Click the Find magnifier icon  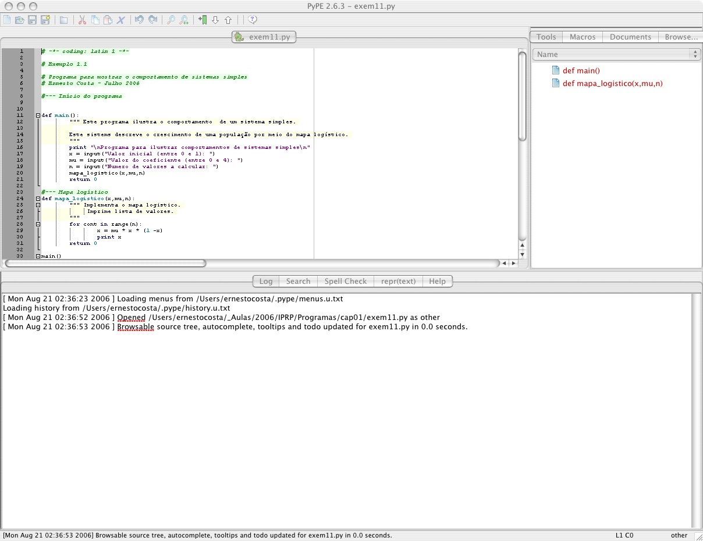(171, 20)
